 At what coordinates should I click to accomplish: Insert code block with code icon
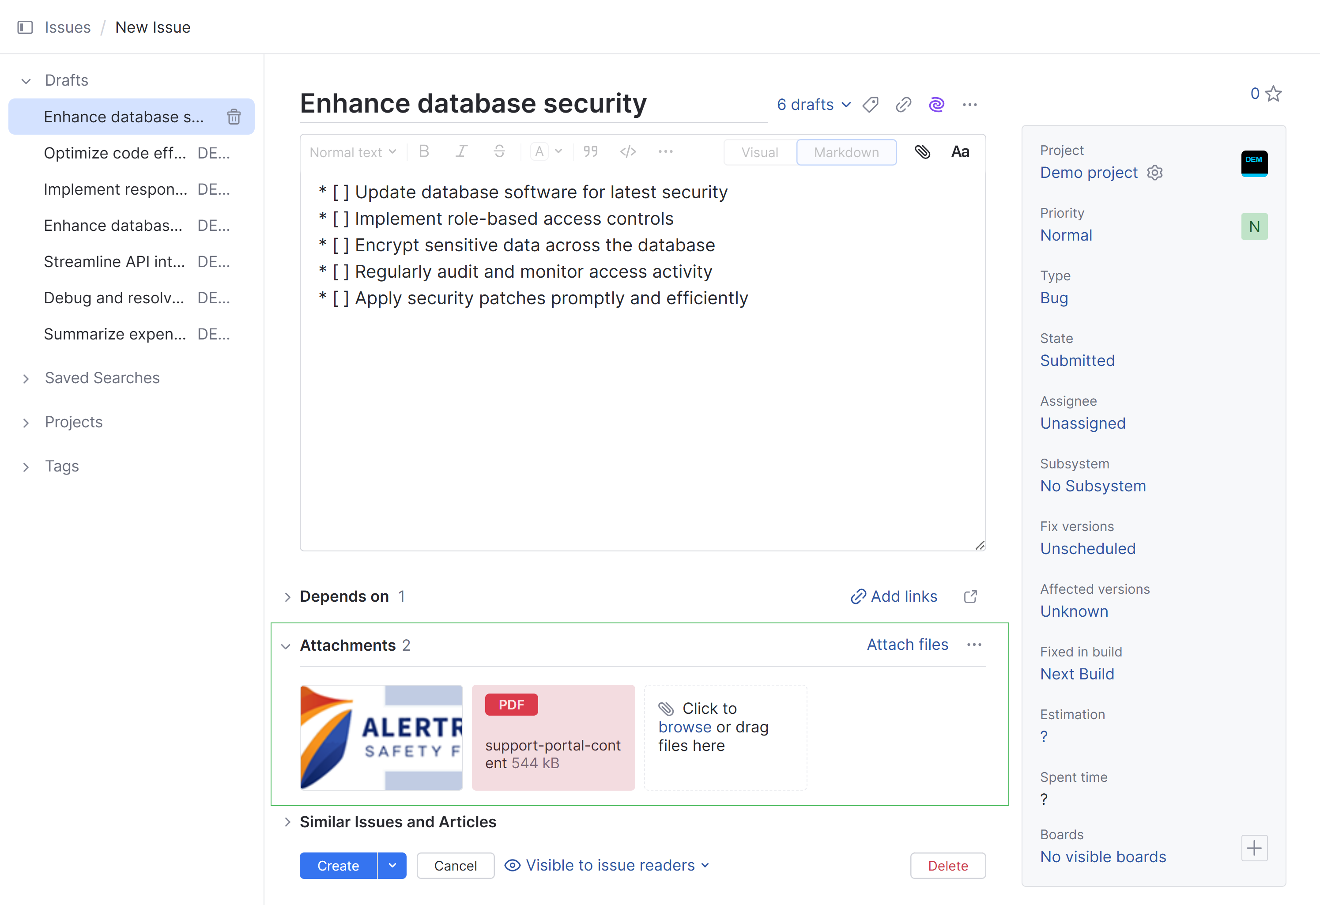click(628, 152)
